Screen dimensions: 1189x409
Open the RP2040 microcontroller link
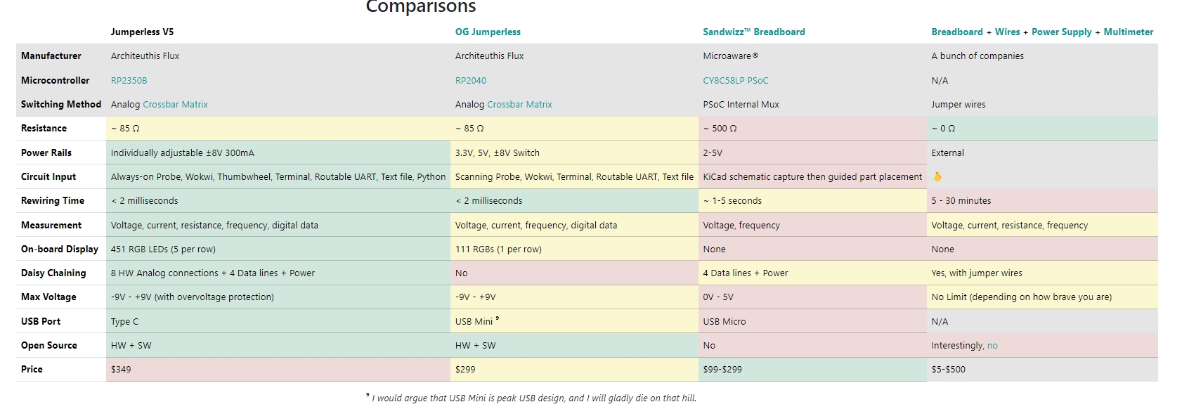coord(471,81)
